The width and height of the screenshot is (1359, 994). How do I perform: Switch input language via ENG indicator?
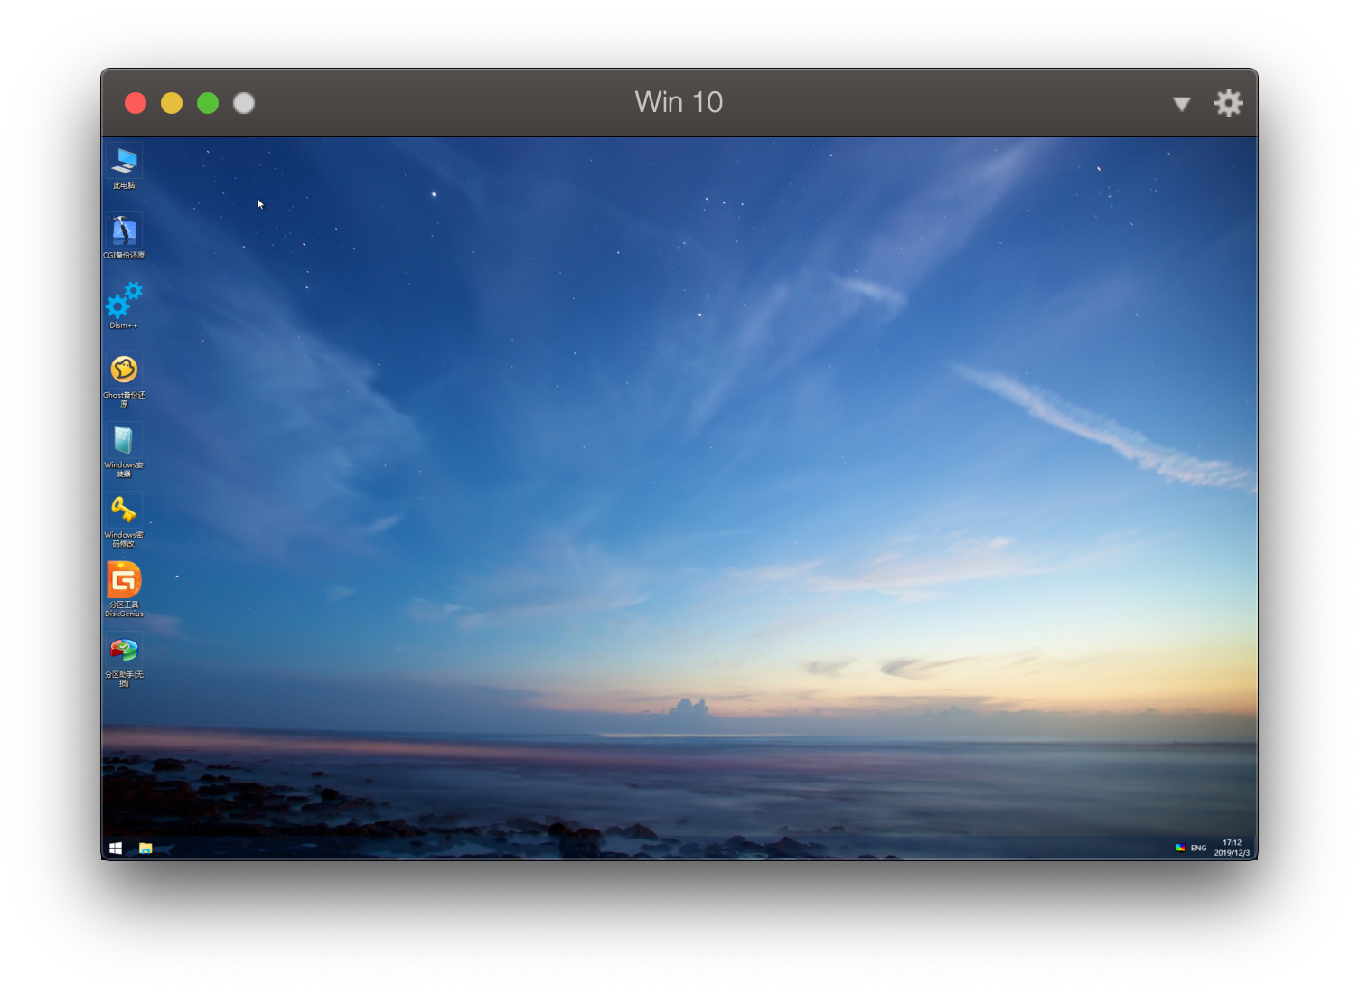click(x=1198, y=848)
